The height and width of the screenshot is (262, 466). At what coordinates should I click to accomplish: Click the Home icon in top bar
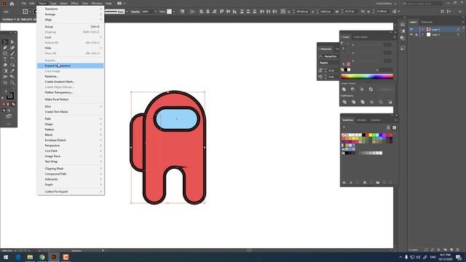click(x=12, y=4)
